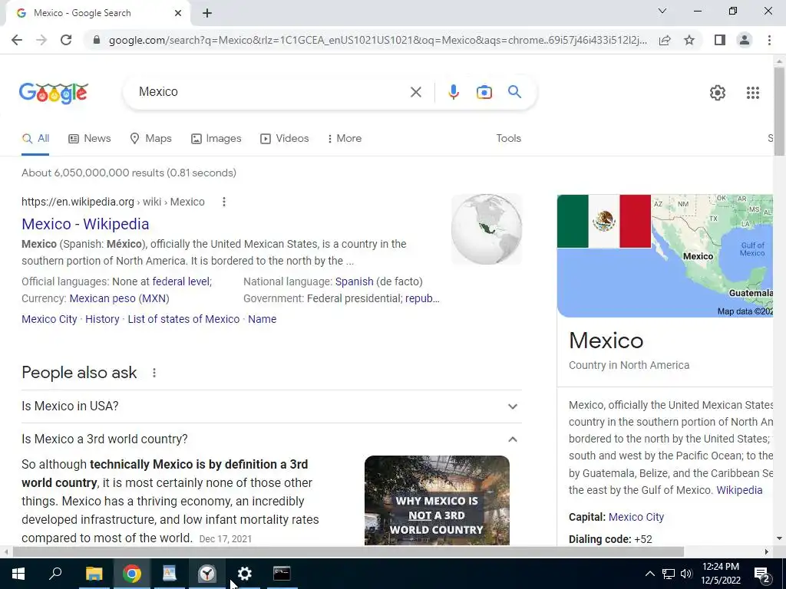
Task: Open the Chrome profile avatar
Action: [745, 40]
